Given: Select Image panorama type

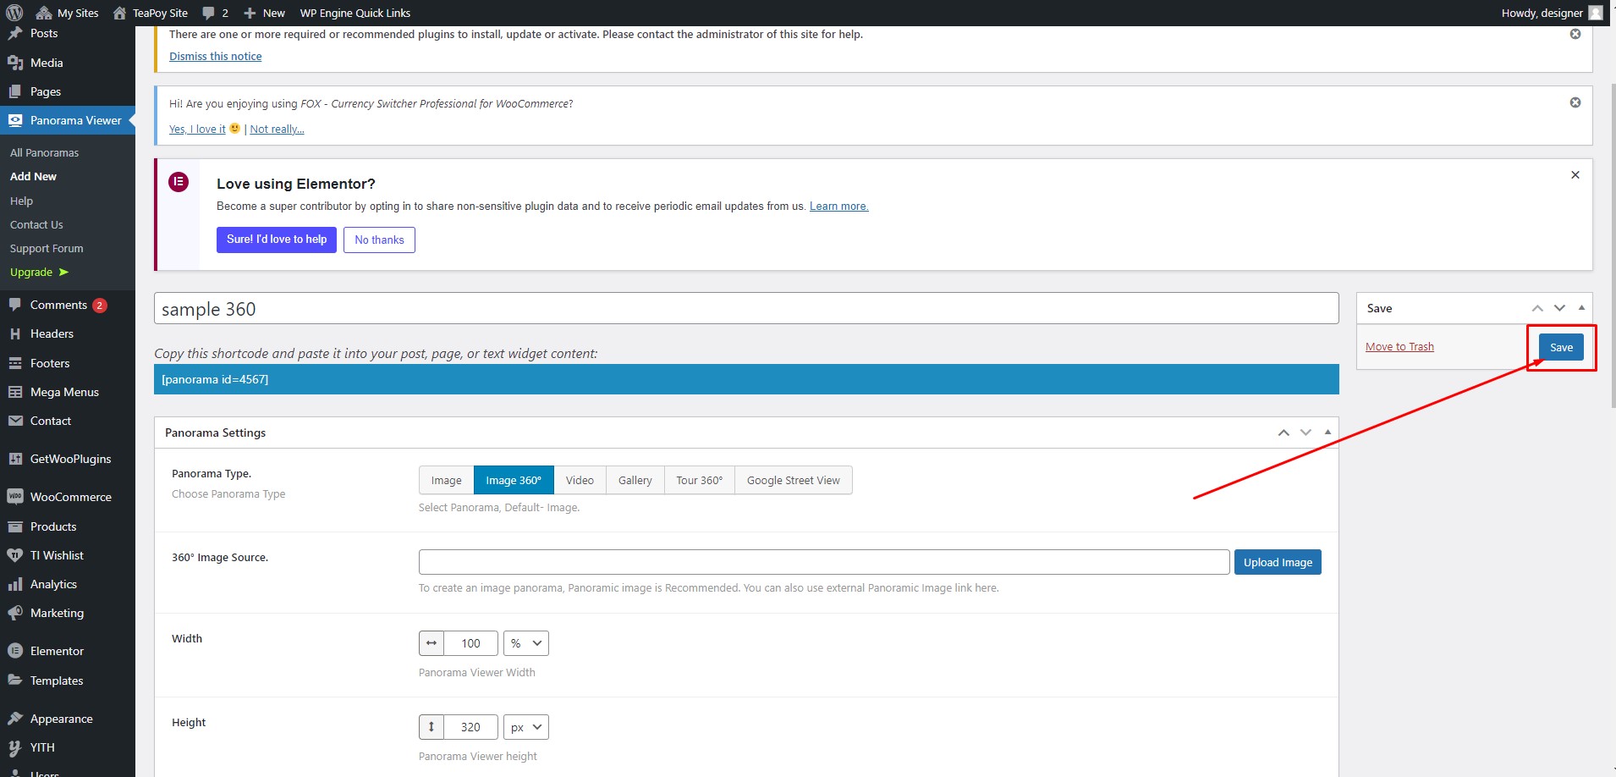Looking at the screenshot, I should (447, 480).
